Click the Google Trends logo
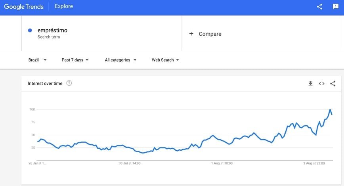 (24, 7)
